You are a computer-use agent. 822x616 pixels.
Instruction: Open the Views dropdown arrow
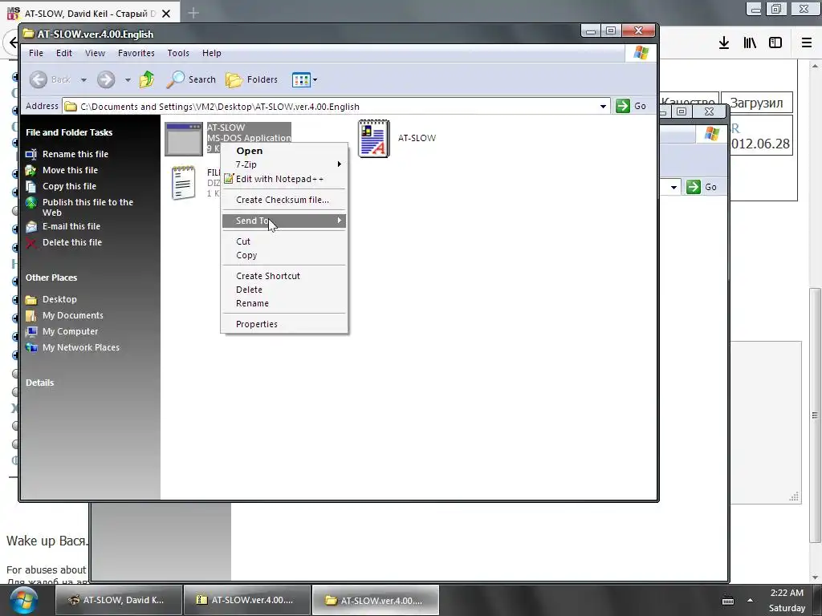315,80
